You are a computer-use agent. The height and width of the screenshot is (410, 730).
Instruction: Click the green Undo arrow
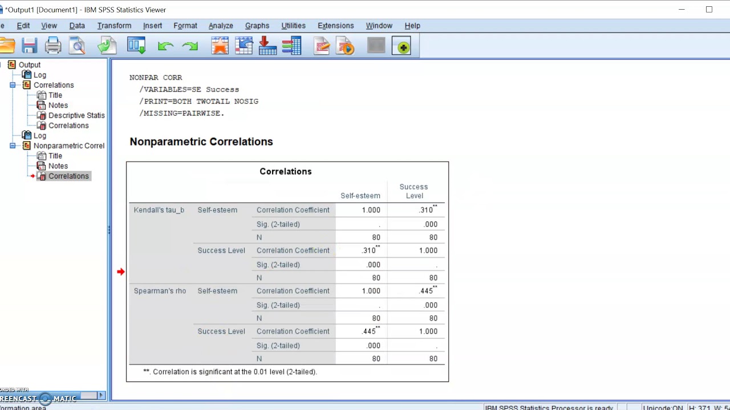coord(165,47)
